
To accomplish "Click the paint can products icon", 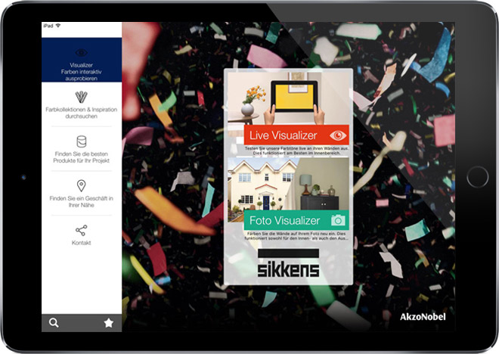I will tap(81, 141).
